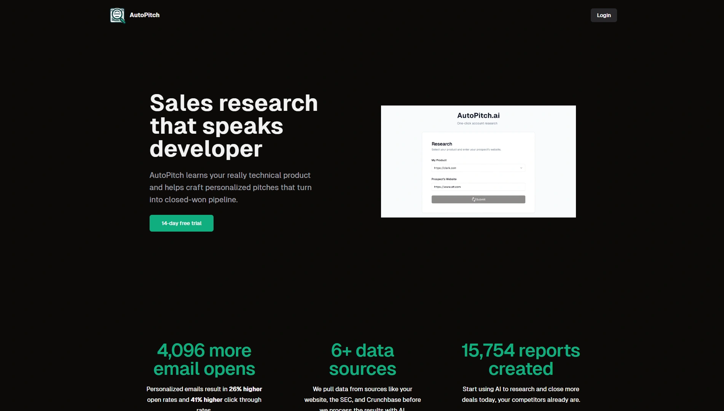The image size is (724, 411).
Task: Start the 14-day free trial
Action: [181, 223]
